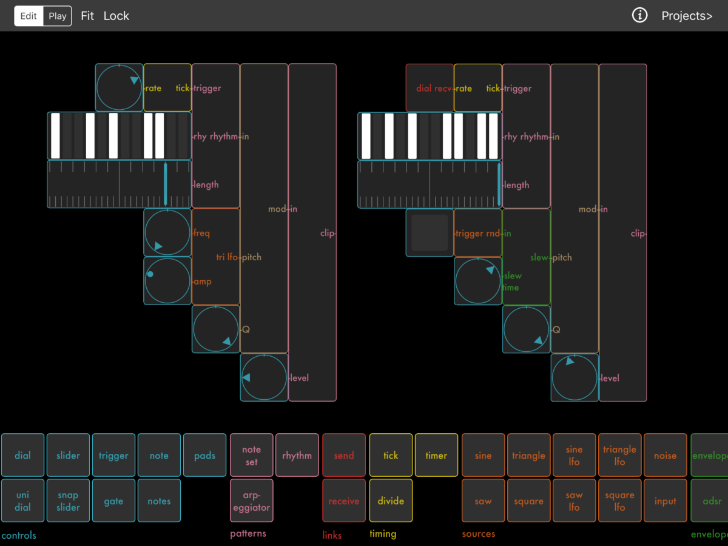Screen dimensions: 728x546
Task: Switch to Edit mode
Action: coord(29,16)
